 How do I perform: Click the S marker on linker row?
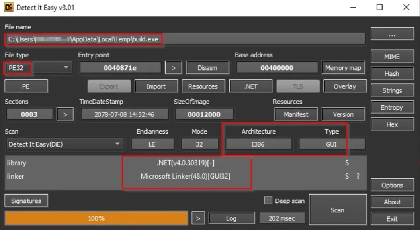click(x=347, y=176)
